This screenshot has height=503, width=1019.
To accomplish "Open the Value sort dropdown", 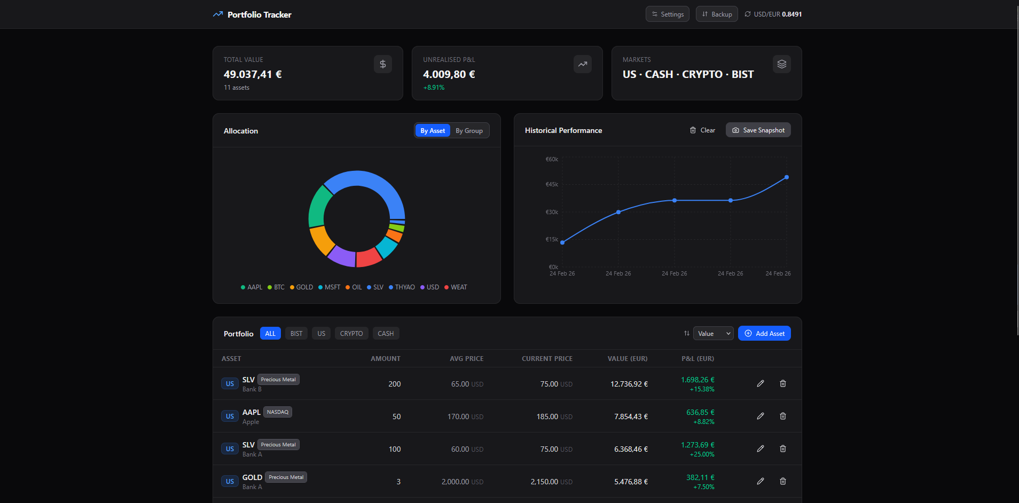I will point(712,333).
